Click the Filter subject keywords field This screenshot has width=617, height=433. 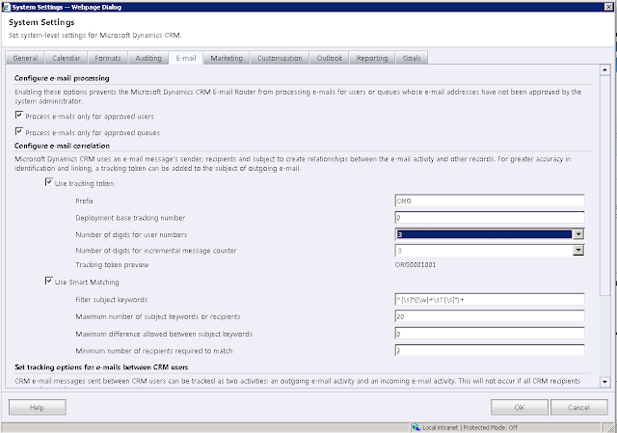tap(490, 300)
